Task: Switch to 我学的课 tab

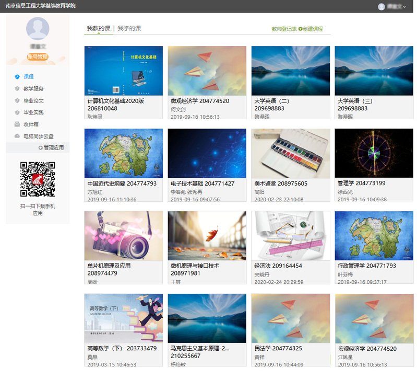Action: point(129,28)
